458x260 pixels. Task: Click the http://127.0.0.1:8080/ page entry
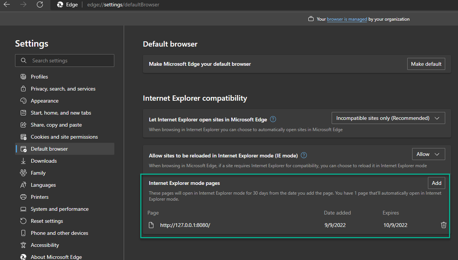click(185, 225)
